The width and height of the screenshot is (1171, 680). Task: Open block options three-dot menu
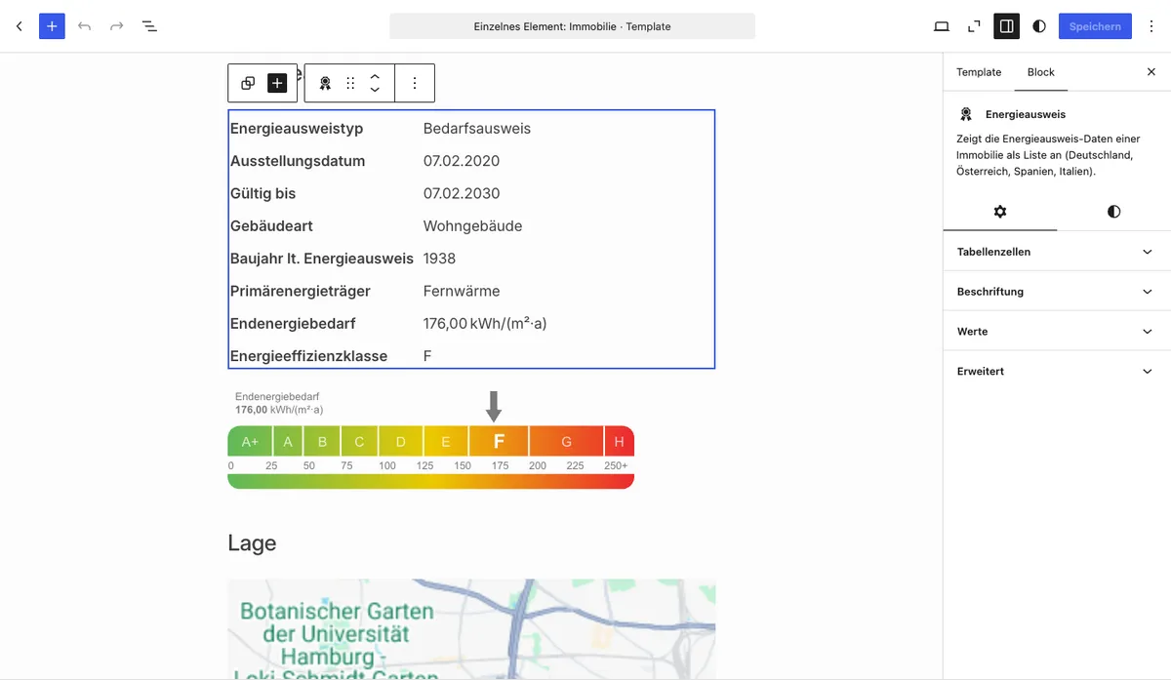(x=414, y=83)
